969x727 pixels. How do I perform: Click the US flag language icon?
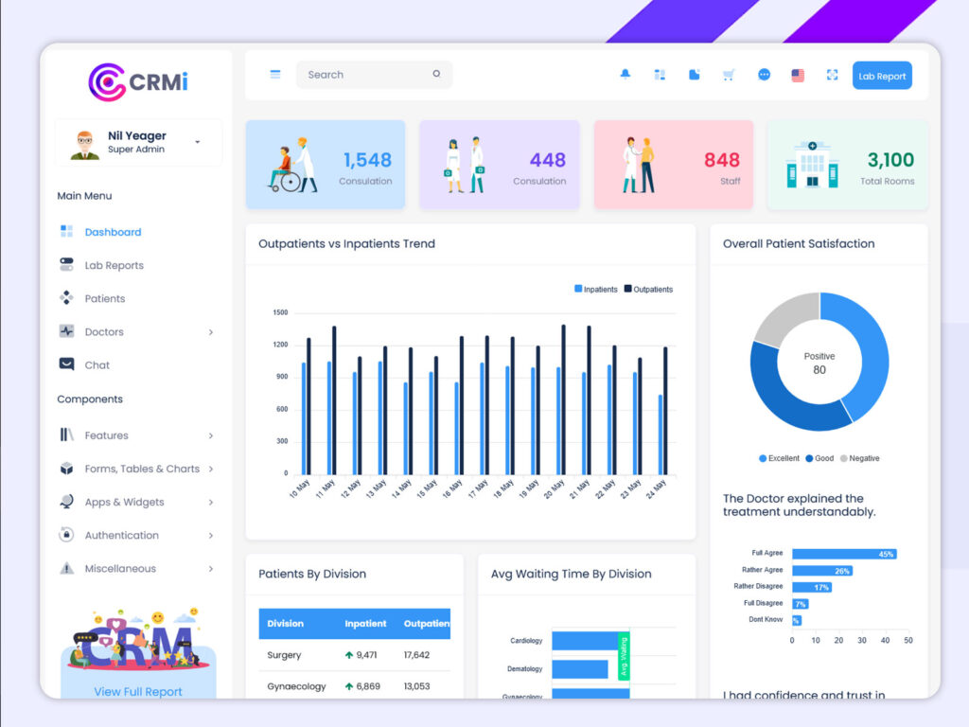pos(798,75)
